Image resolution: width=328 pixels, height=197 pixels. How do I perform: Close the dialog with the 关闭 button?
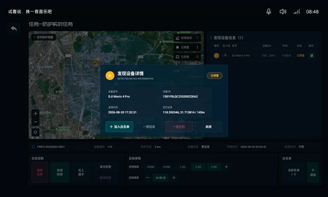coord(208,127)
